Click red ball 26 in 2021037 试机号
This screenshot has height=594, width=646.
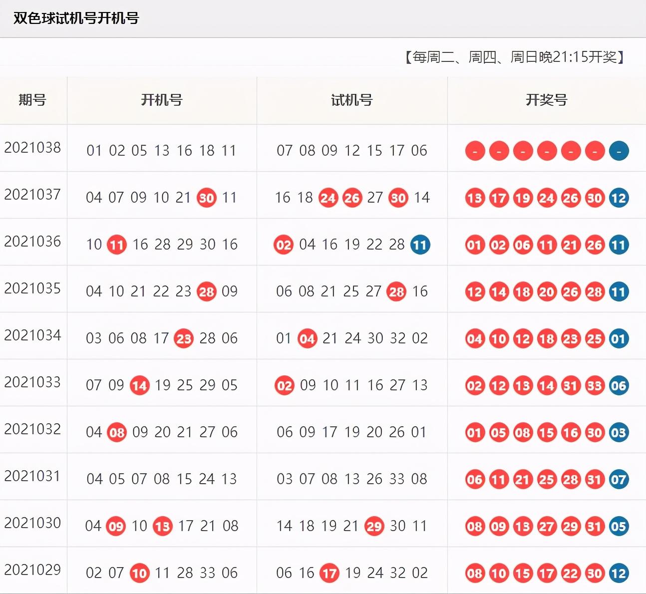(x=352, y=198)
